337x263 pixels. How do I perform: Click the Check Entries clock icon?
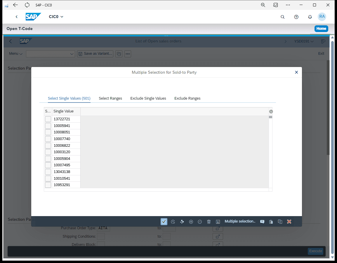tap(173, 222)
